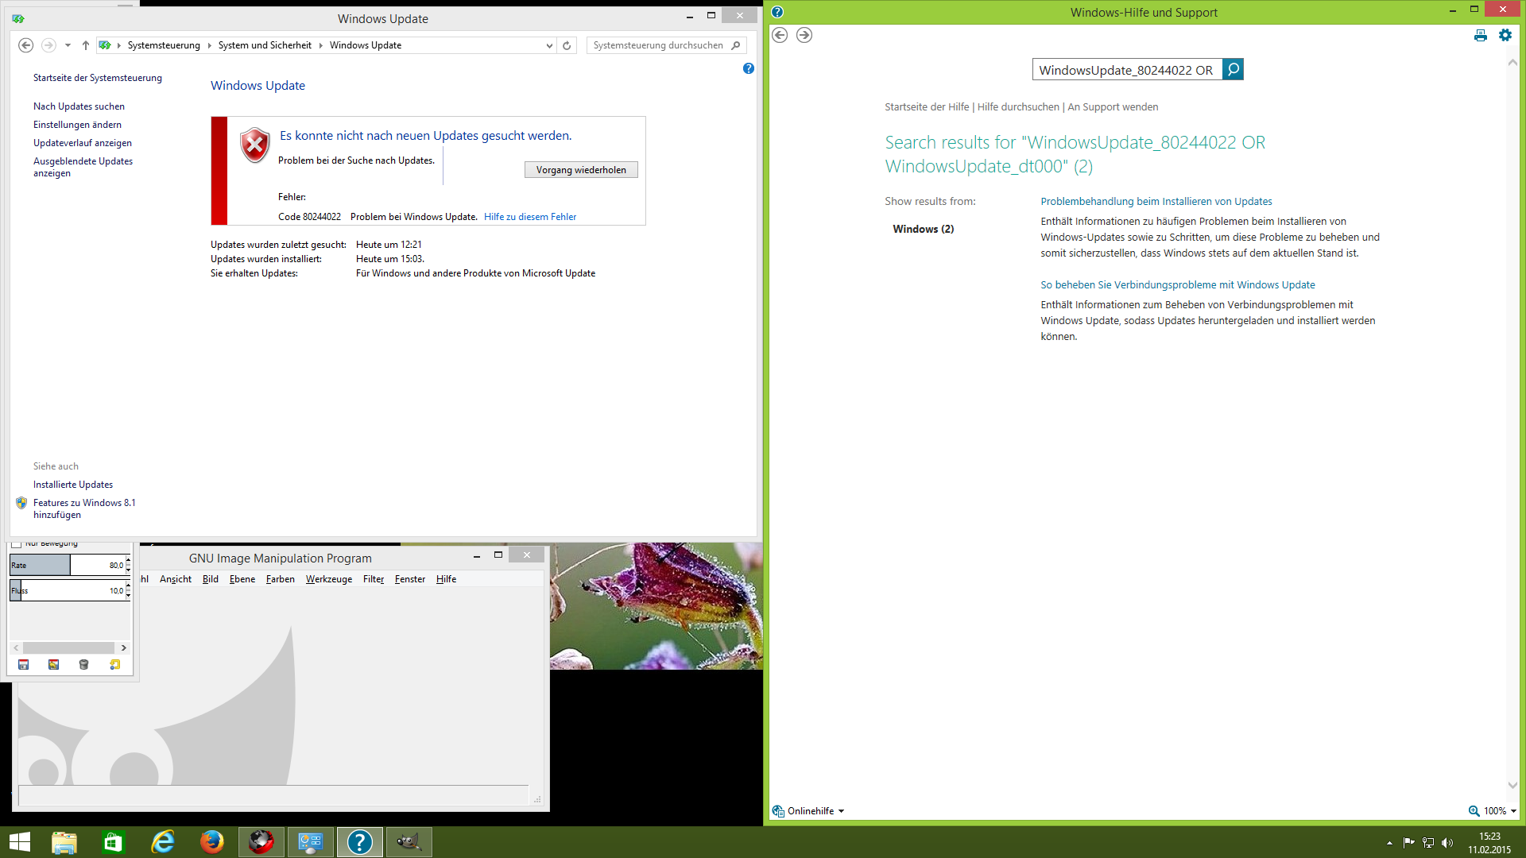Open the Werkzeuge menu in GIMP
This screenshot has height=858, width=1526.
328,579
